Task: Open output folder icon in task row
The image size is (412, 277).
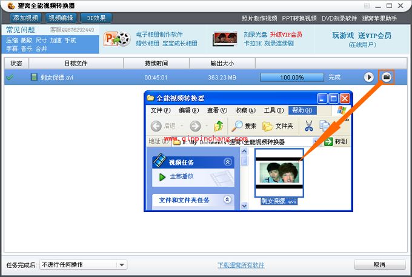Action: click(x=387, y=77)
